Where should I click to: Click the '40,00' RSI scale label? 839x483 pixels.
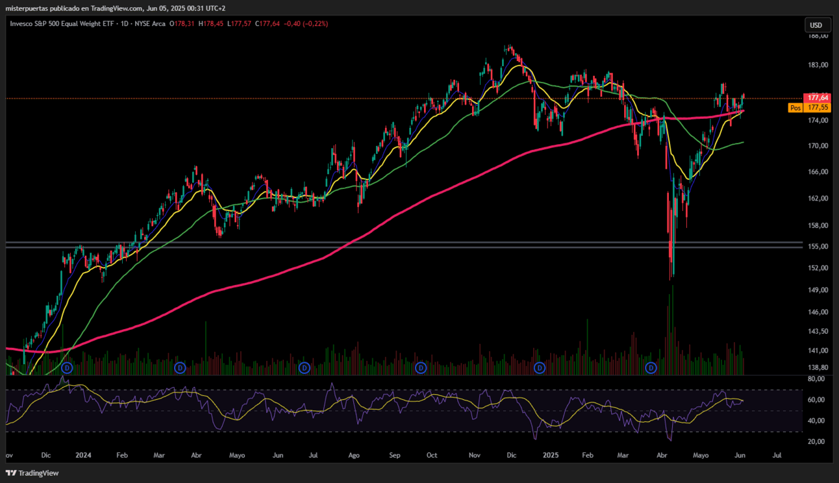coord(816,421)
